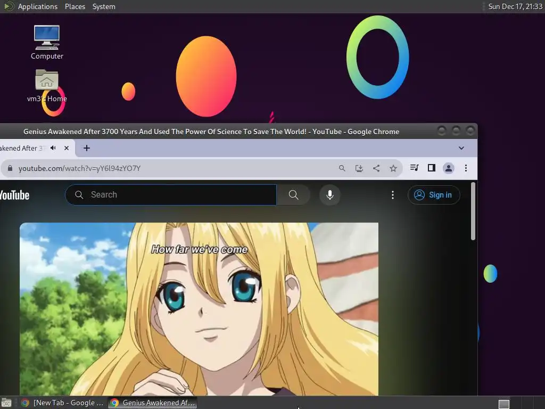Viewport: 545px width, 409px height.
Task: Select the youtube.com URL in address bar
Action: [x=80, y=168]
